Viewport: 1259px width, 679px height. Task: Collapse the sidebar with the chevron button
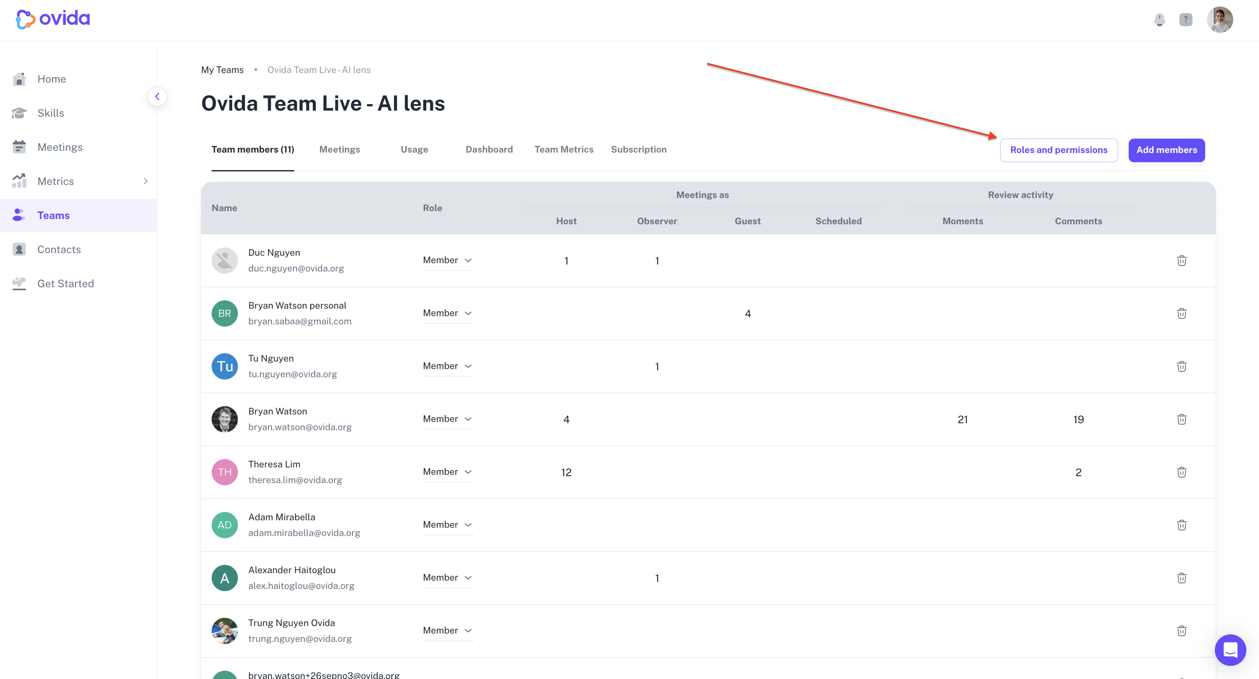157,96
